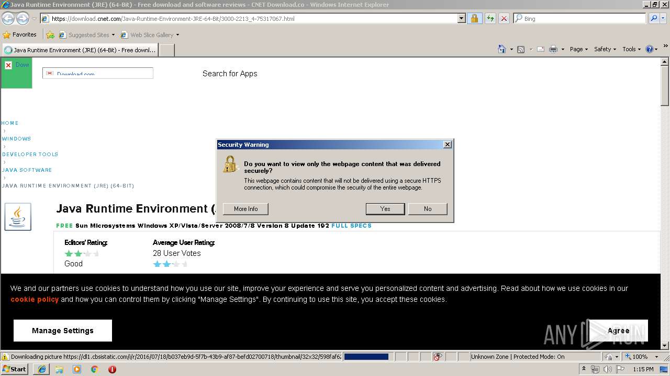Go to the Home page icon in command bar

point(501,49)
